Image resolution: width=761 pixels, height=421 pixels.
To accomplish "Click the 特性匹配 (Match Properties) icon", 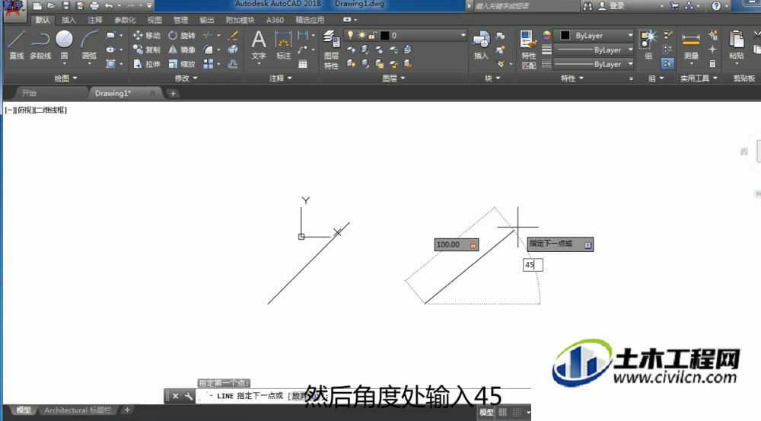I will (529, 49).
